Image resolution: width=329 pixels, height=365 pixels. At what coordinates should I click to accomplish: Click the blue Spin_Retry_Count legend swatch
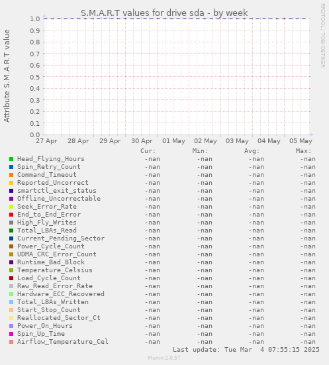pyautogui.click(x=11, y=167)
